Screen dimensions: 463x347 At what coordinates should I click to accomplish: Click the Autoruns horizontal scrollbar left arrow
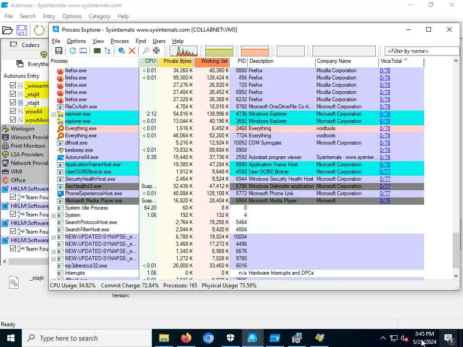click(x=5, y=262)
